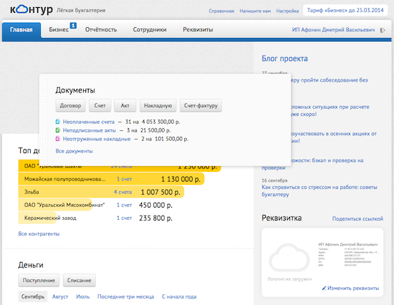The image size is (394, 305).
Task: Click the Списание button
Action: [x=79, y=281]
